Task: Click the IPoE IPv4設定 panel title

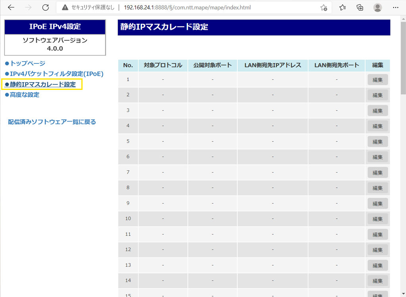Action: point(55,27)
